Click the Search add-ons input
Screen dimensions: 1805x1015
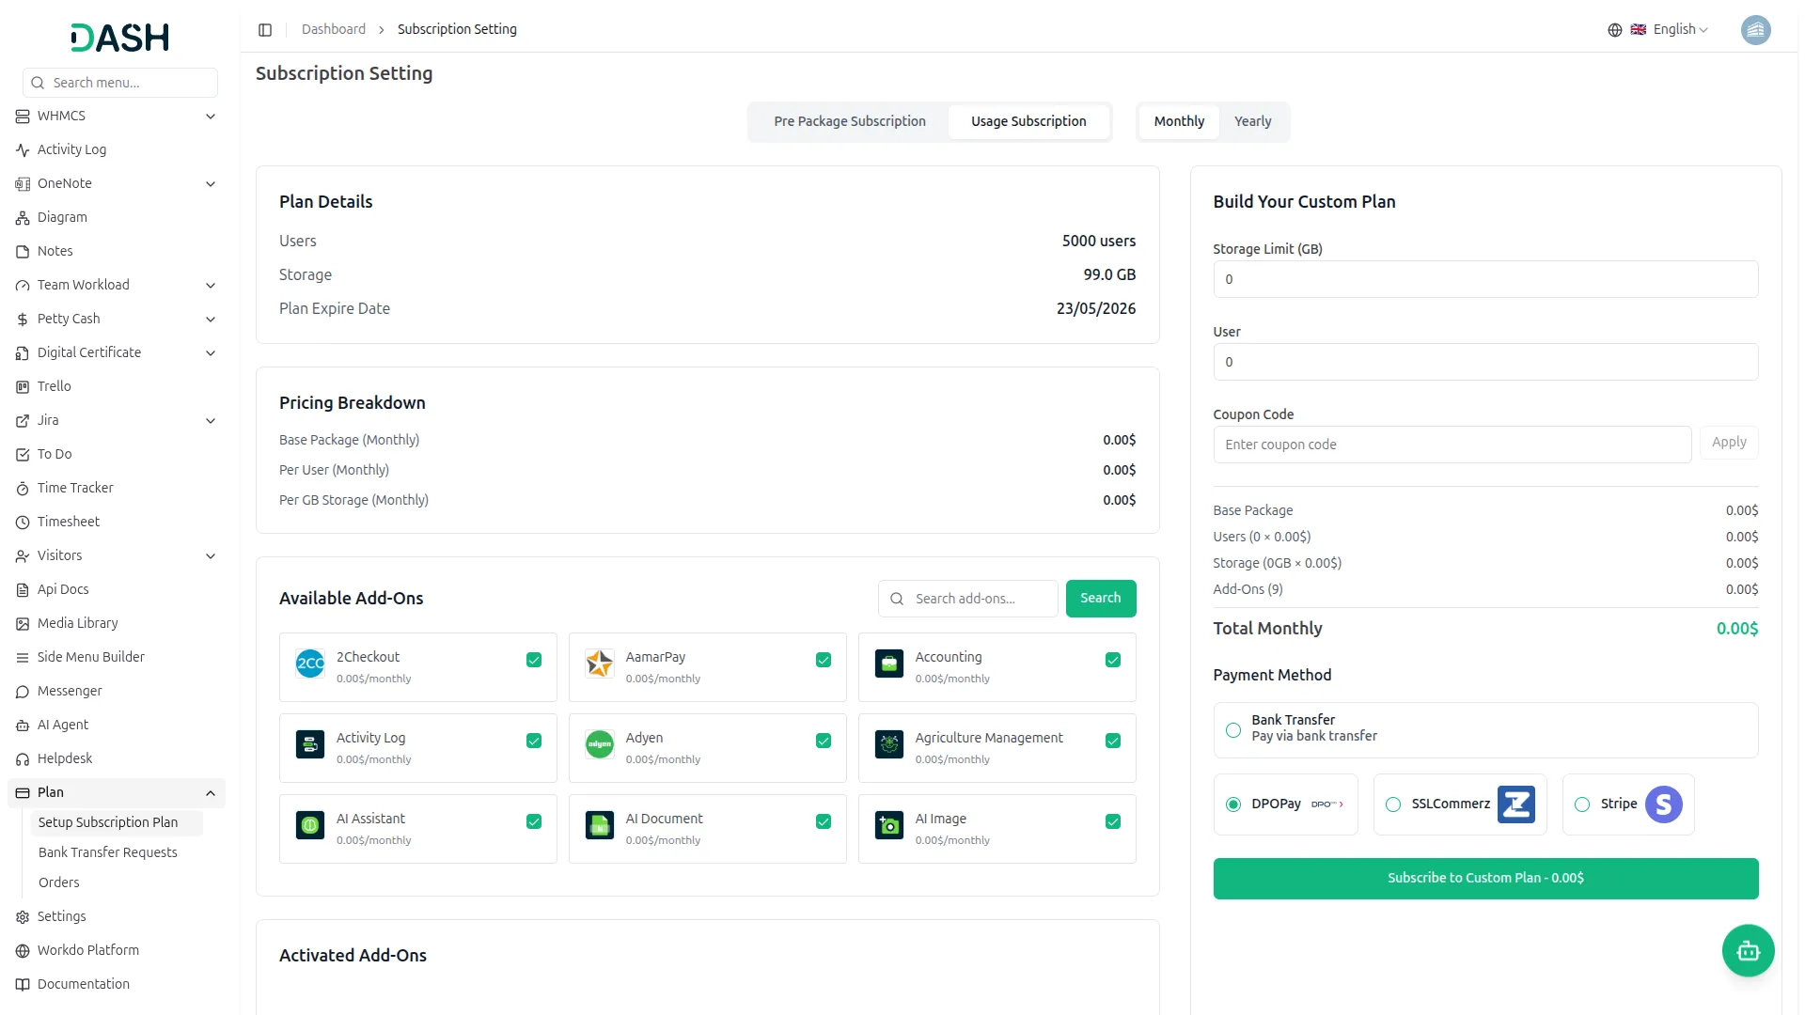(968, 599)
